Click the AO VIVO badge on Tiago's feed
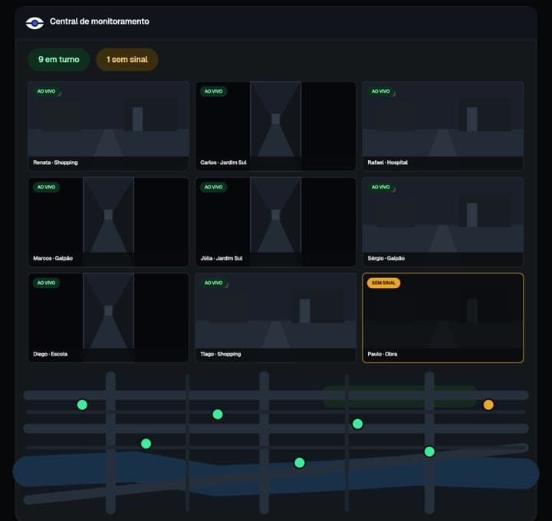The image size is (552, 521). point(214,283)
